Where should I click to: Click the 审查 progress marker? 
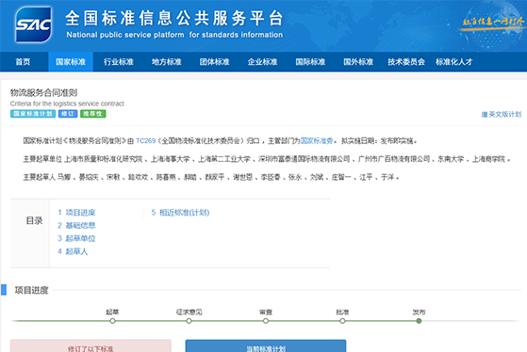pos(266,321)
